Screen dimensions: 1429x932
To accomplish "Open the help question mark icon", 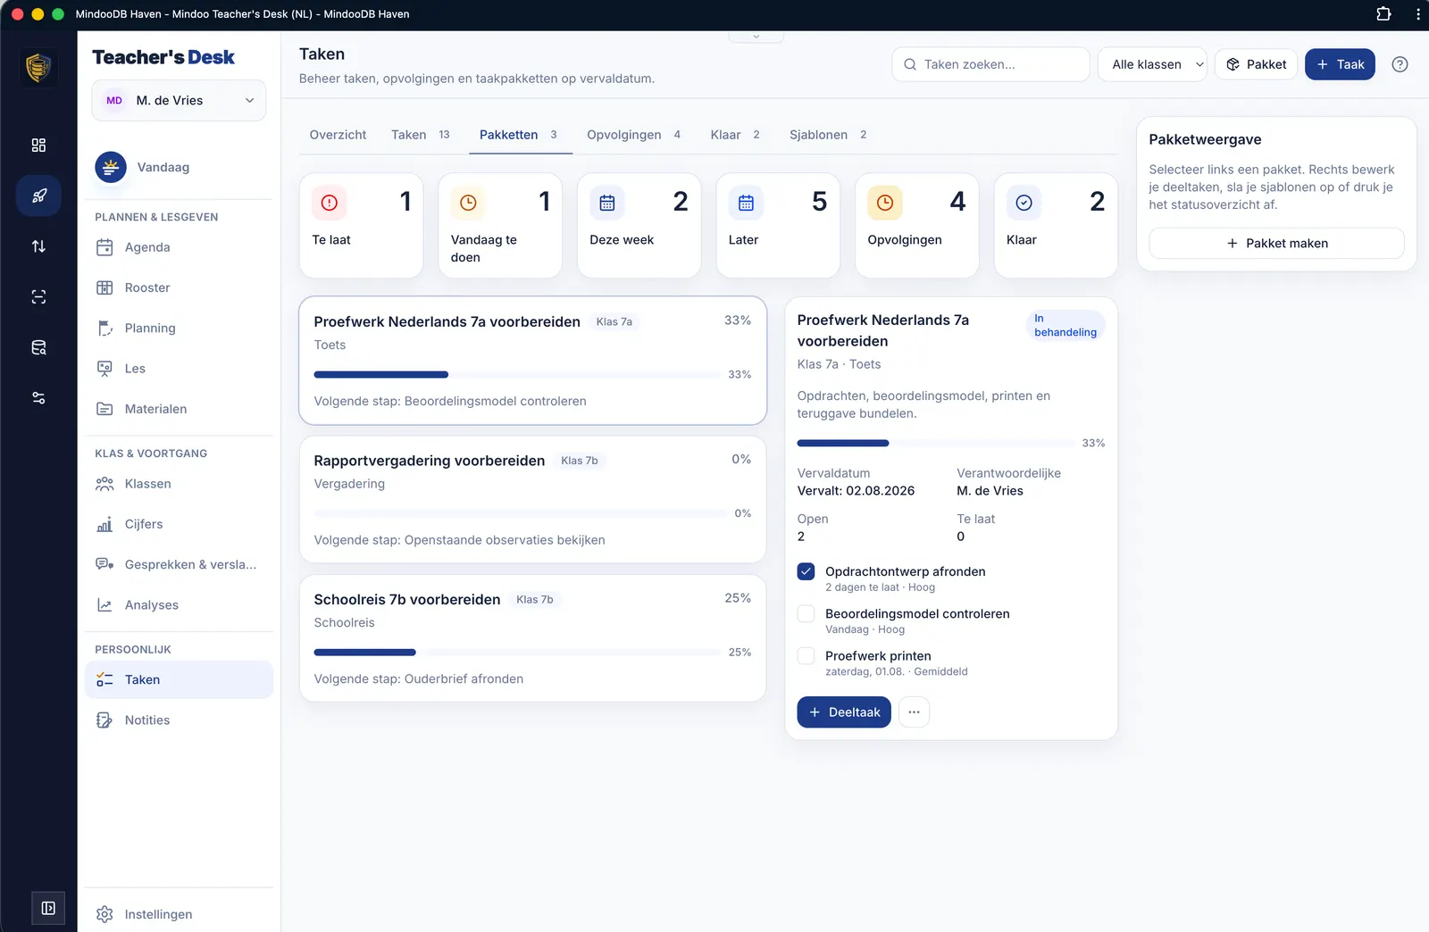I will tap(1400, 64).
